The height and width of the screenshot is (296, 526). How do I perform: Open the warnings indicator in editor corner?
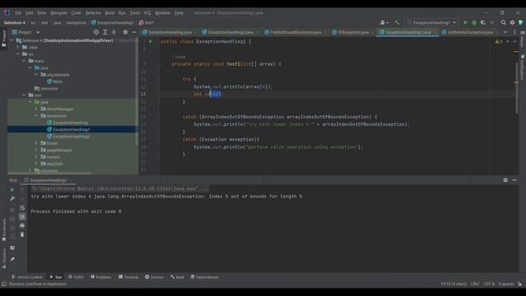[499, 42]
